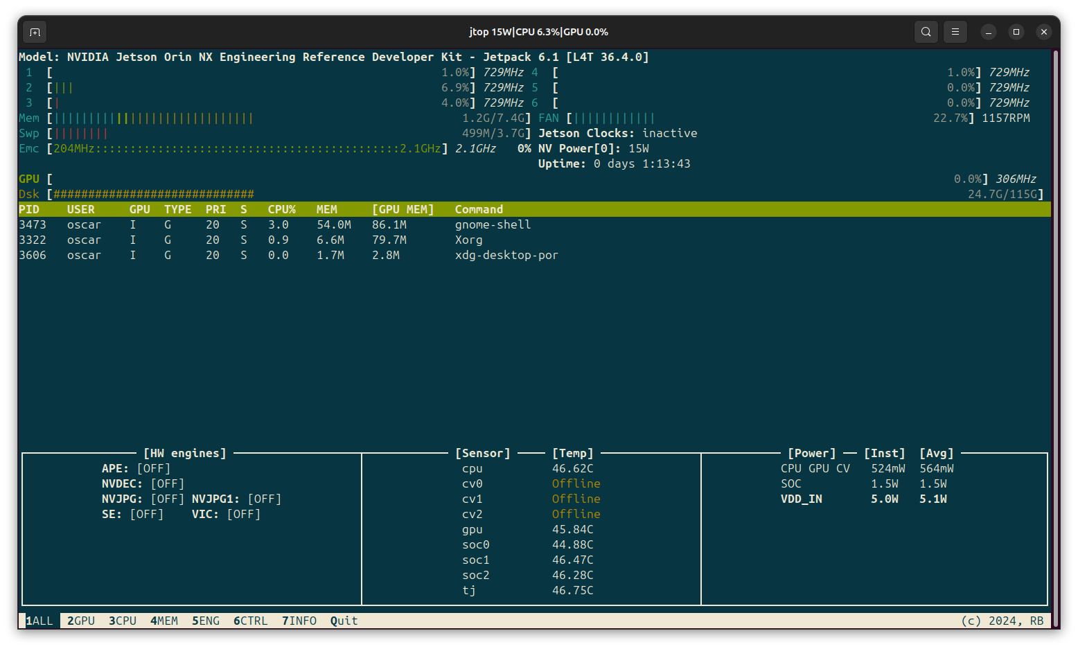Image resolution: width=1078 pixels, height=649 pixels.
Task: Click the [Power] panel title
Action: pyautogui.click(x=812, y=453)
